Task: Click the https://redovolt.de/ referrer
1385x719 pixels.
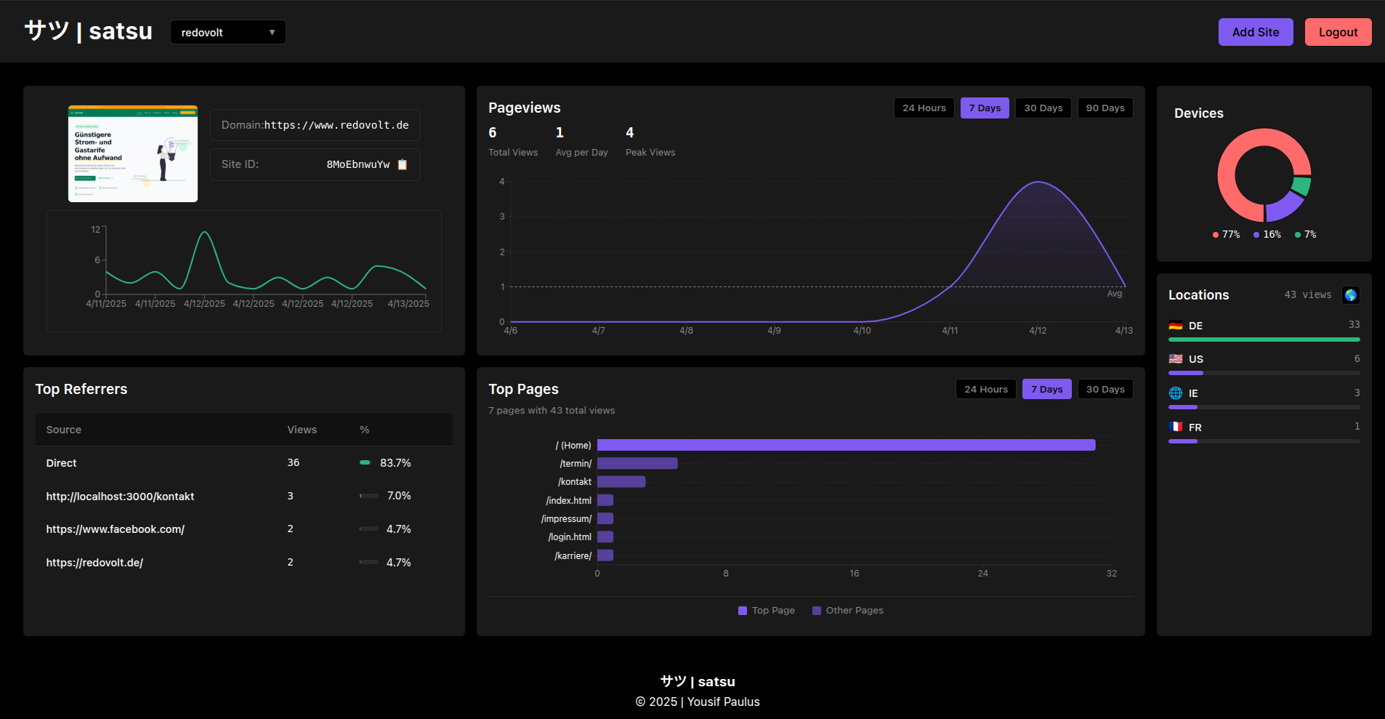Action: tap(94, 563)
